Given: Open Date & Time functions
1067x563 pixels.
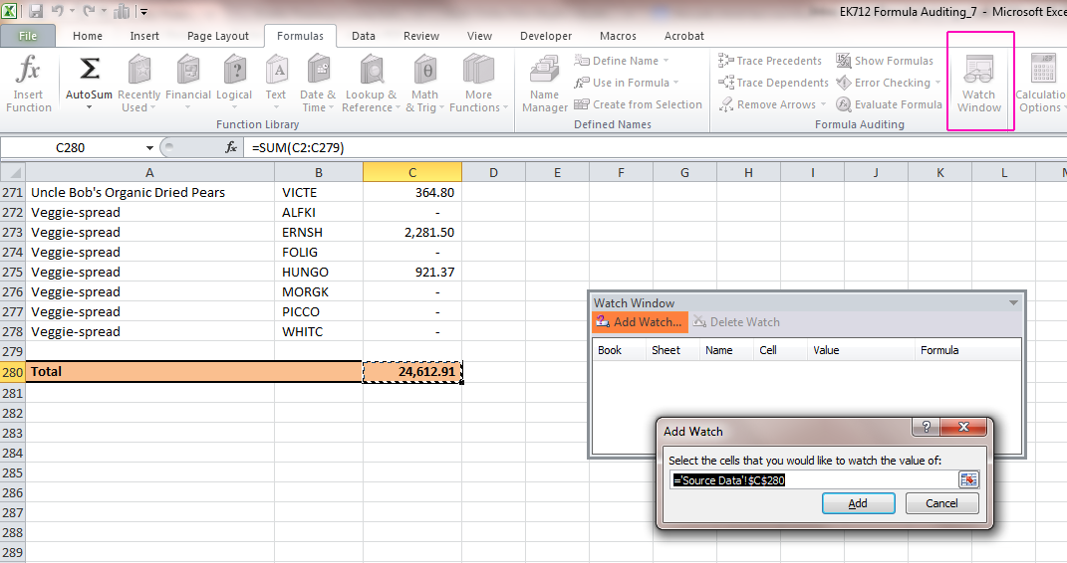Looking at the screenshot, I should coord(318,84).
